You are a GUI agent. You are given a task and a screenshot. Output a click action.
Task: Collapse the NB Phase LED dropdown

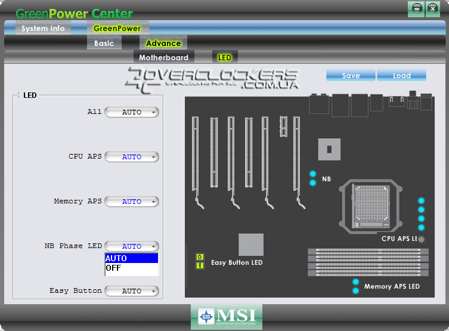pos(132,246)
